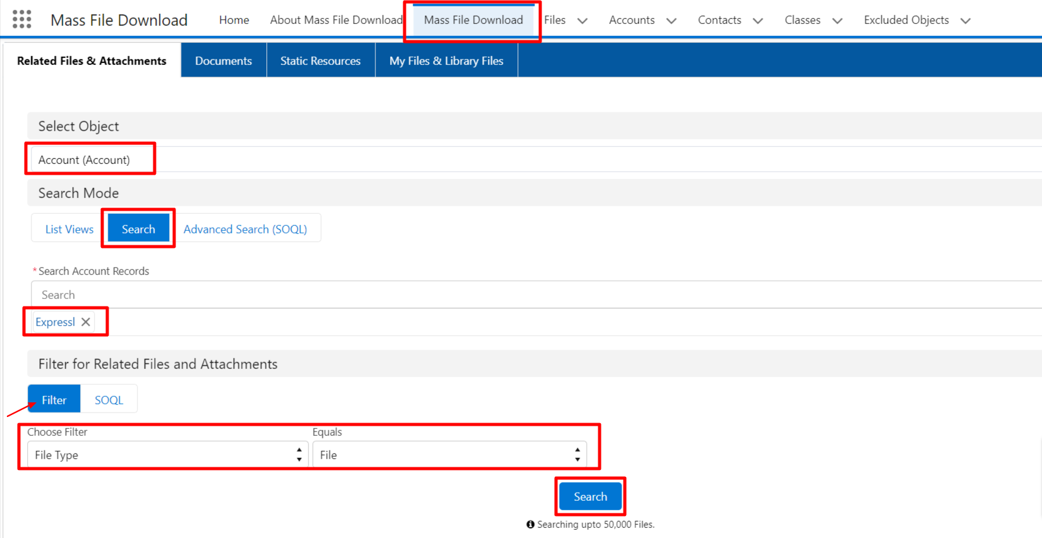Select List Views search mode
1042x538 pixels.
[69, 229]
